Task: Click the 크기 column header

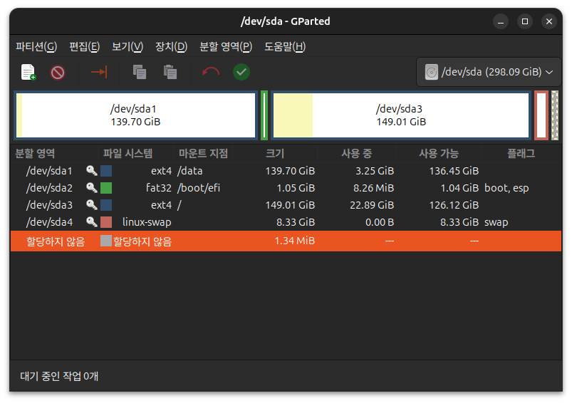Action: click(x=275, y=153)
